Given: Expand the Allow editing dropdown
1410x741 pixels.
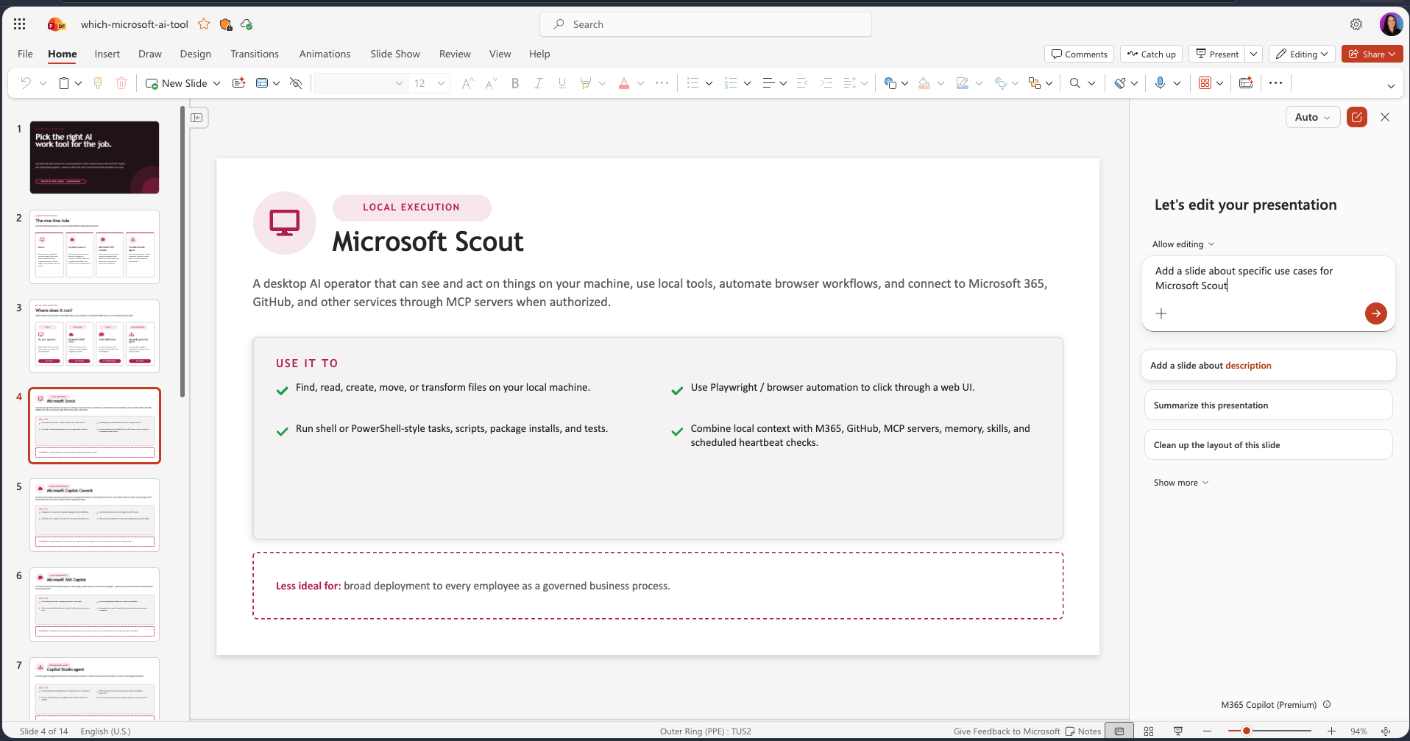Looking at the screenshot, I should point(1183,244).
